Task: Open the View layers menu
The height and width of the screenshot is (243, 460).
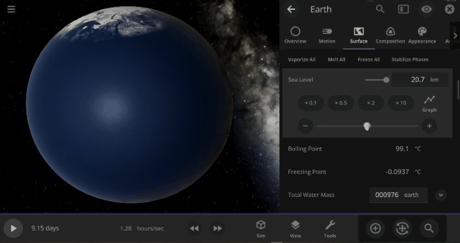Action: pos(296,229)
